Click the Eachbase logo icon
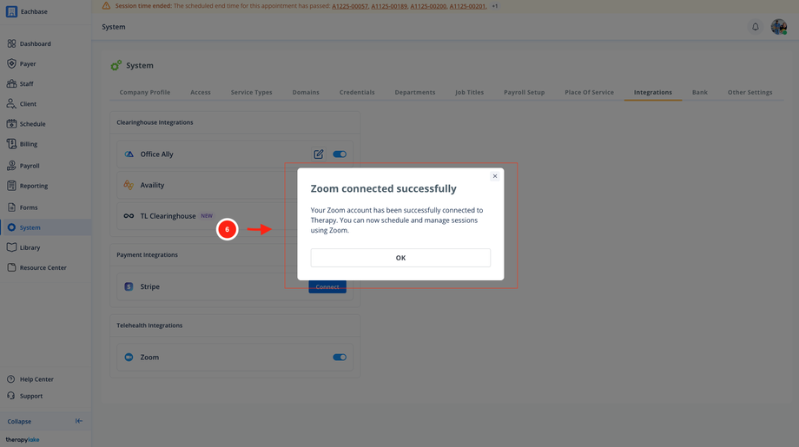The height and width of the screenshot is (447, 799). [x=11, y=11]
